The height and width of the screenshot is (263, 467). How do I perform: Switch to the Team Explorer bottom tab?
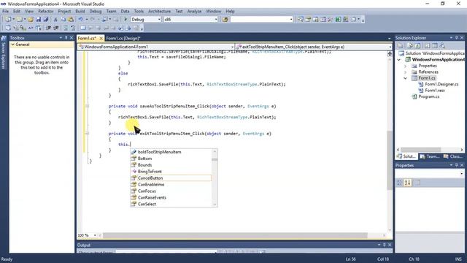pyautogui.click(x=430, y=156)
